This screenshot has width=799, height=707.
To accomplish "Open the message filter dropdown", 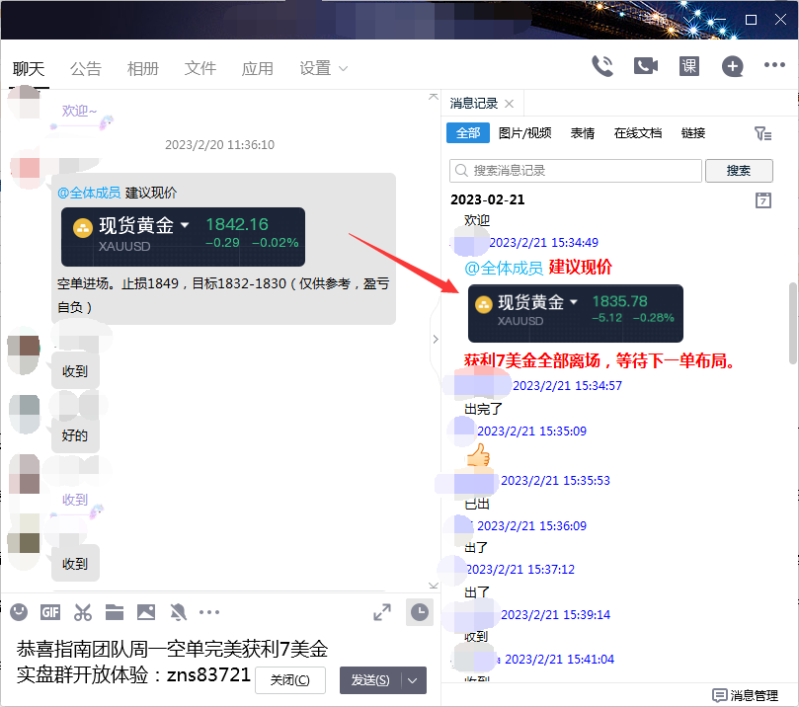I will pyautogui.click(x=762, y=133).
